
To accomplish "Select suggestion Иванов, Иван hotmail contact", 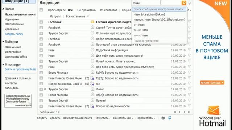I will pos(159,19).
